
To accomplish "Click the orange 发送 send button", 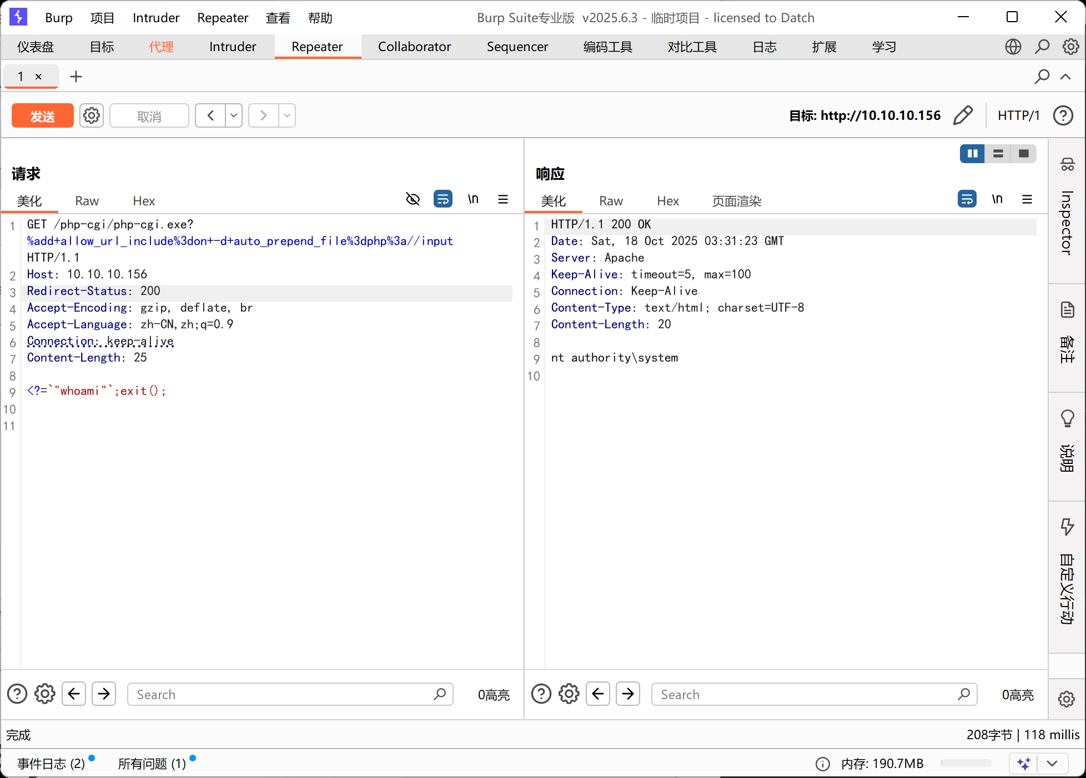I will (42, 116).
